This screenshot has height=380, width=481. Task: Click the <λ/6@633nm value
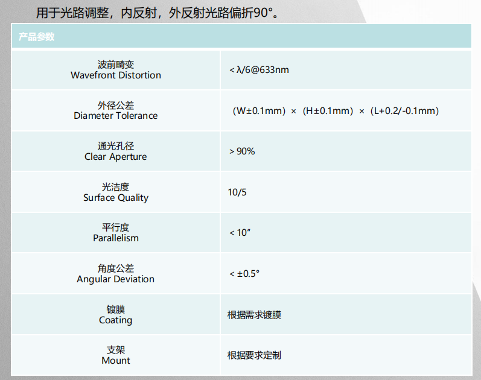259,70
